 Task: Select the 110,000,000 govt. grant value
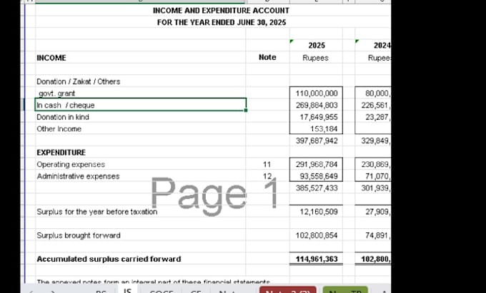316,93
